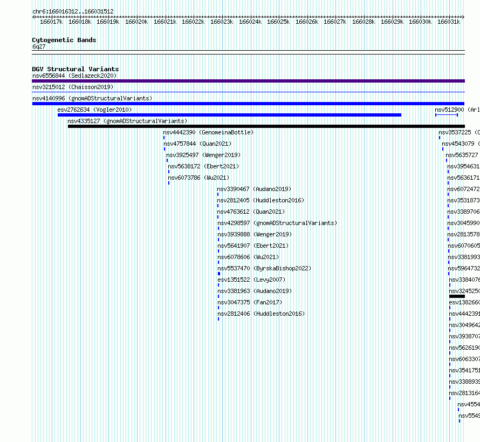Click the 166031k ruler tick label

pos(449,22)
